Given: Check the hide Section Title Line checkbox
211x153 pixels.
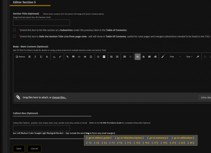Looking at the screenshot, I should point(14,36).
